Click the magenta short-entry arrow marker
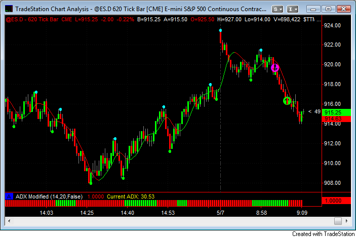The image size is (356, 237). pyautogui.click(x=275, y=68)
